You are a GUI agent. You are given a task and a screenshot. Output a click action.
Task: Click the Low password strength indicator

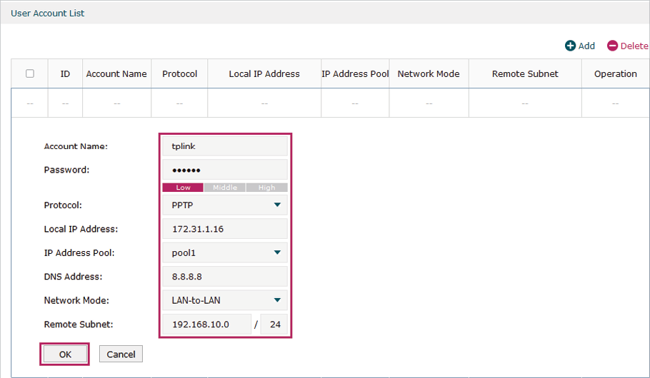pyautogui.click(x=183, y=188)
